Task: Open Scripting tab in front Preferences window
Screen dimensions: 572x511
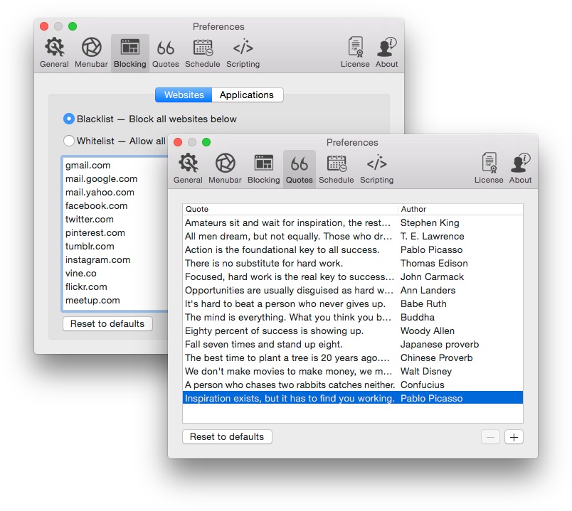Action: click(377, 168)
